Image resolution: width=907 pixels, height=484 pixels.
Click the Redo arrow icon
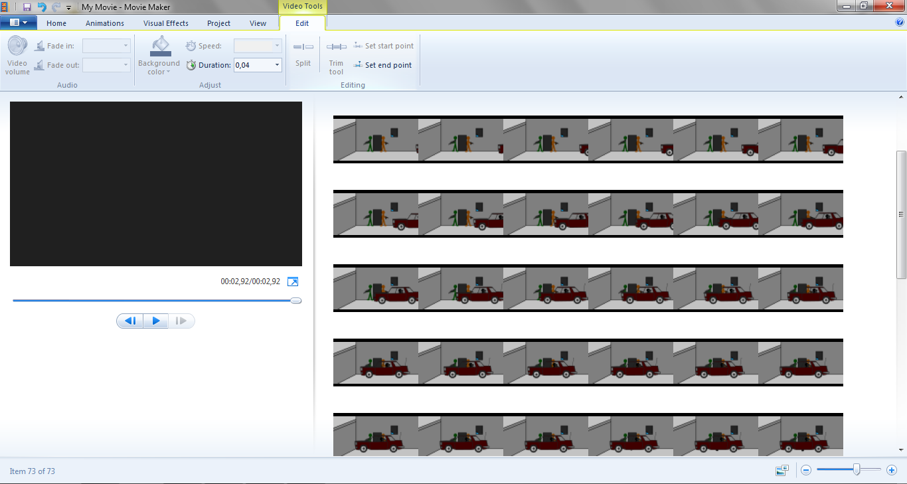point(56,7)
